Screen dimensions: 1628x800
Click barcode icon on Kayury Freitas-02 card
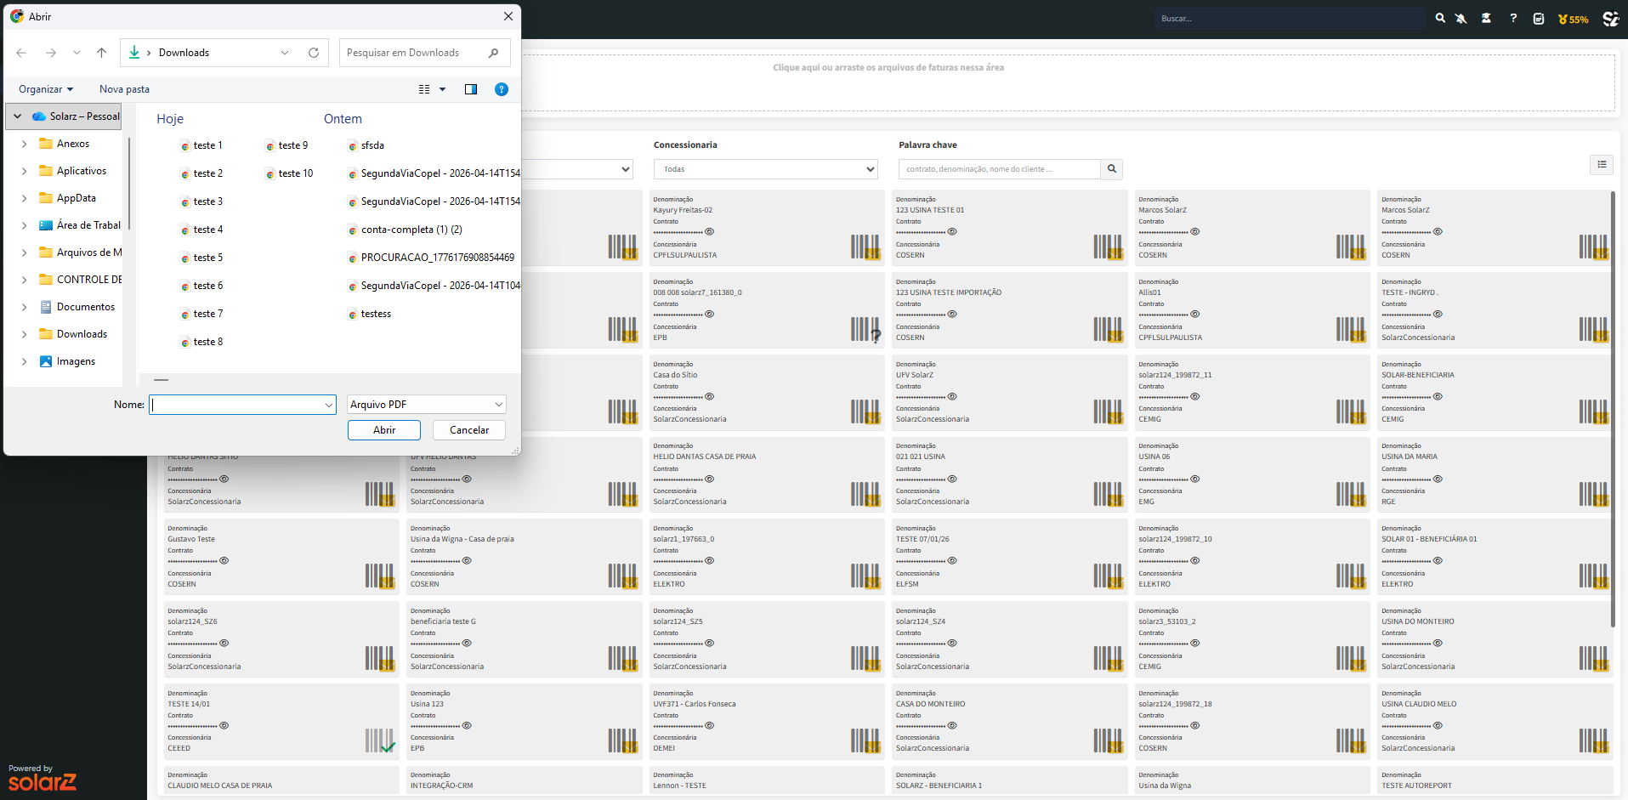(865, 247)
